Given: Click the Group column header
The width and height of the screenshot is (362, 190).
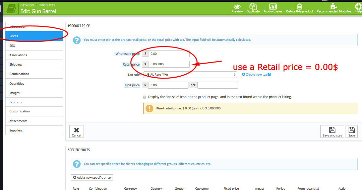Looking at the screenshot, I should [179, 188].
